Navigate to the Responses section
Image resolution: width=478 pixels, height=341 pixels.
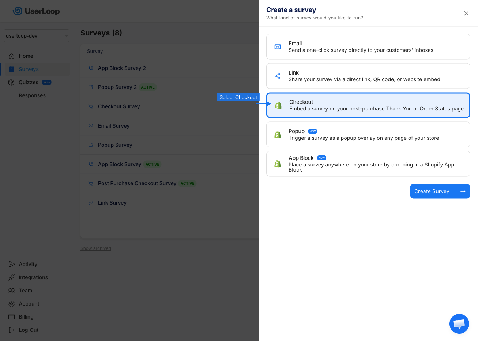click(32, 95)
